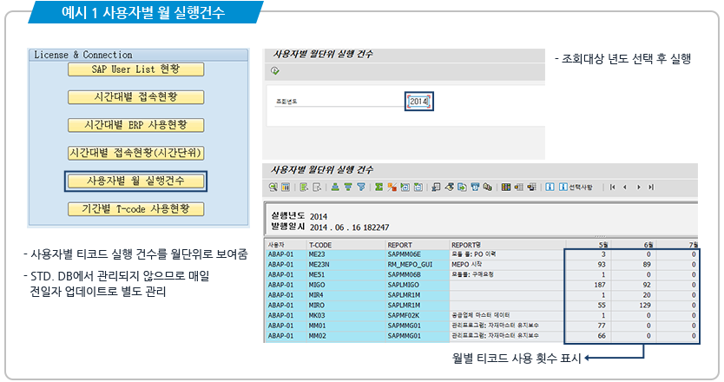Click the save layout icon

pos(531,187)
